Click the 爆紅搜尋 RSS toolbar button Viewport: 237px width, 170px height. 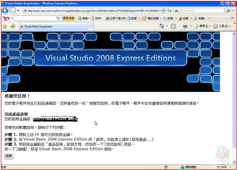150,19
